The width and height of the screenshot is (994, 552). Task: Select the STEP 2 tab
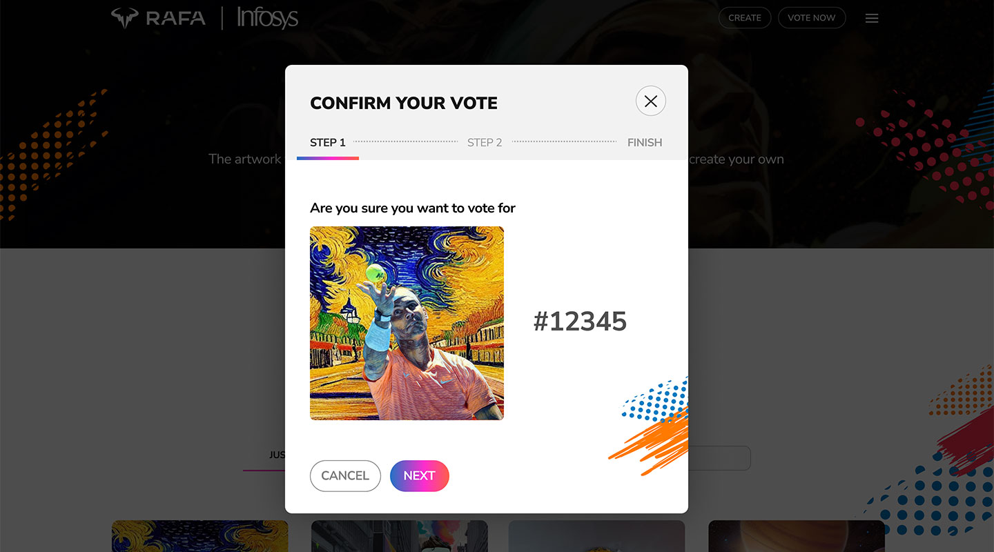coord(485,143)
